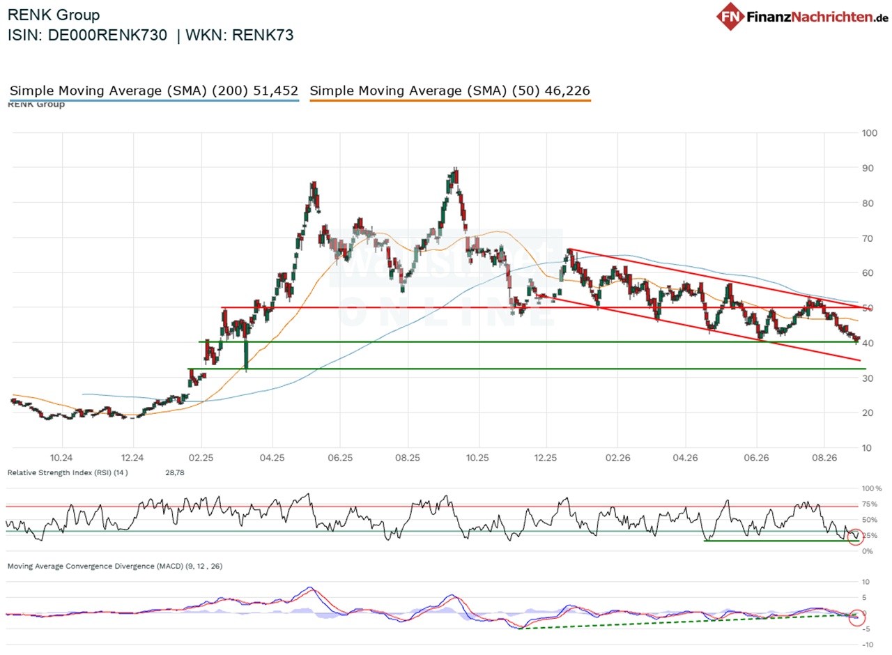The width and height of the screenshot is (892, 655).
Task: Click the 12.25 date axis label
Action: click(x=546, y=458)
